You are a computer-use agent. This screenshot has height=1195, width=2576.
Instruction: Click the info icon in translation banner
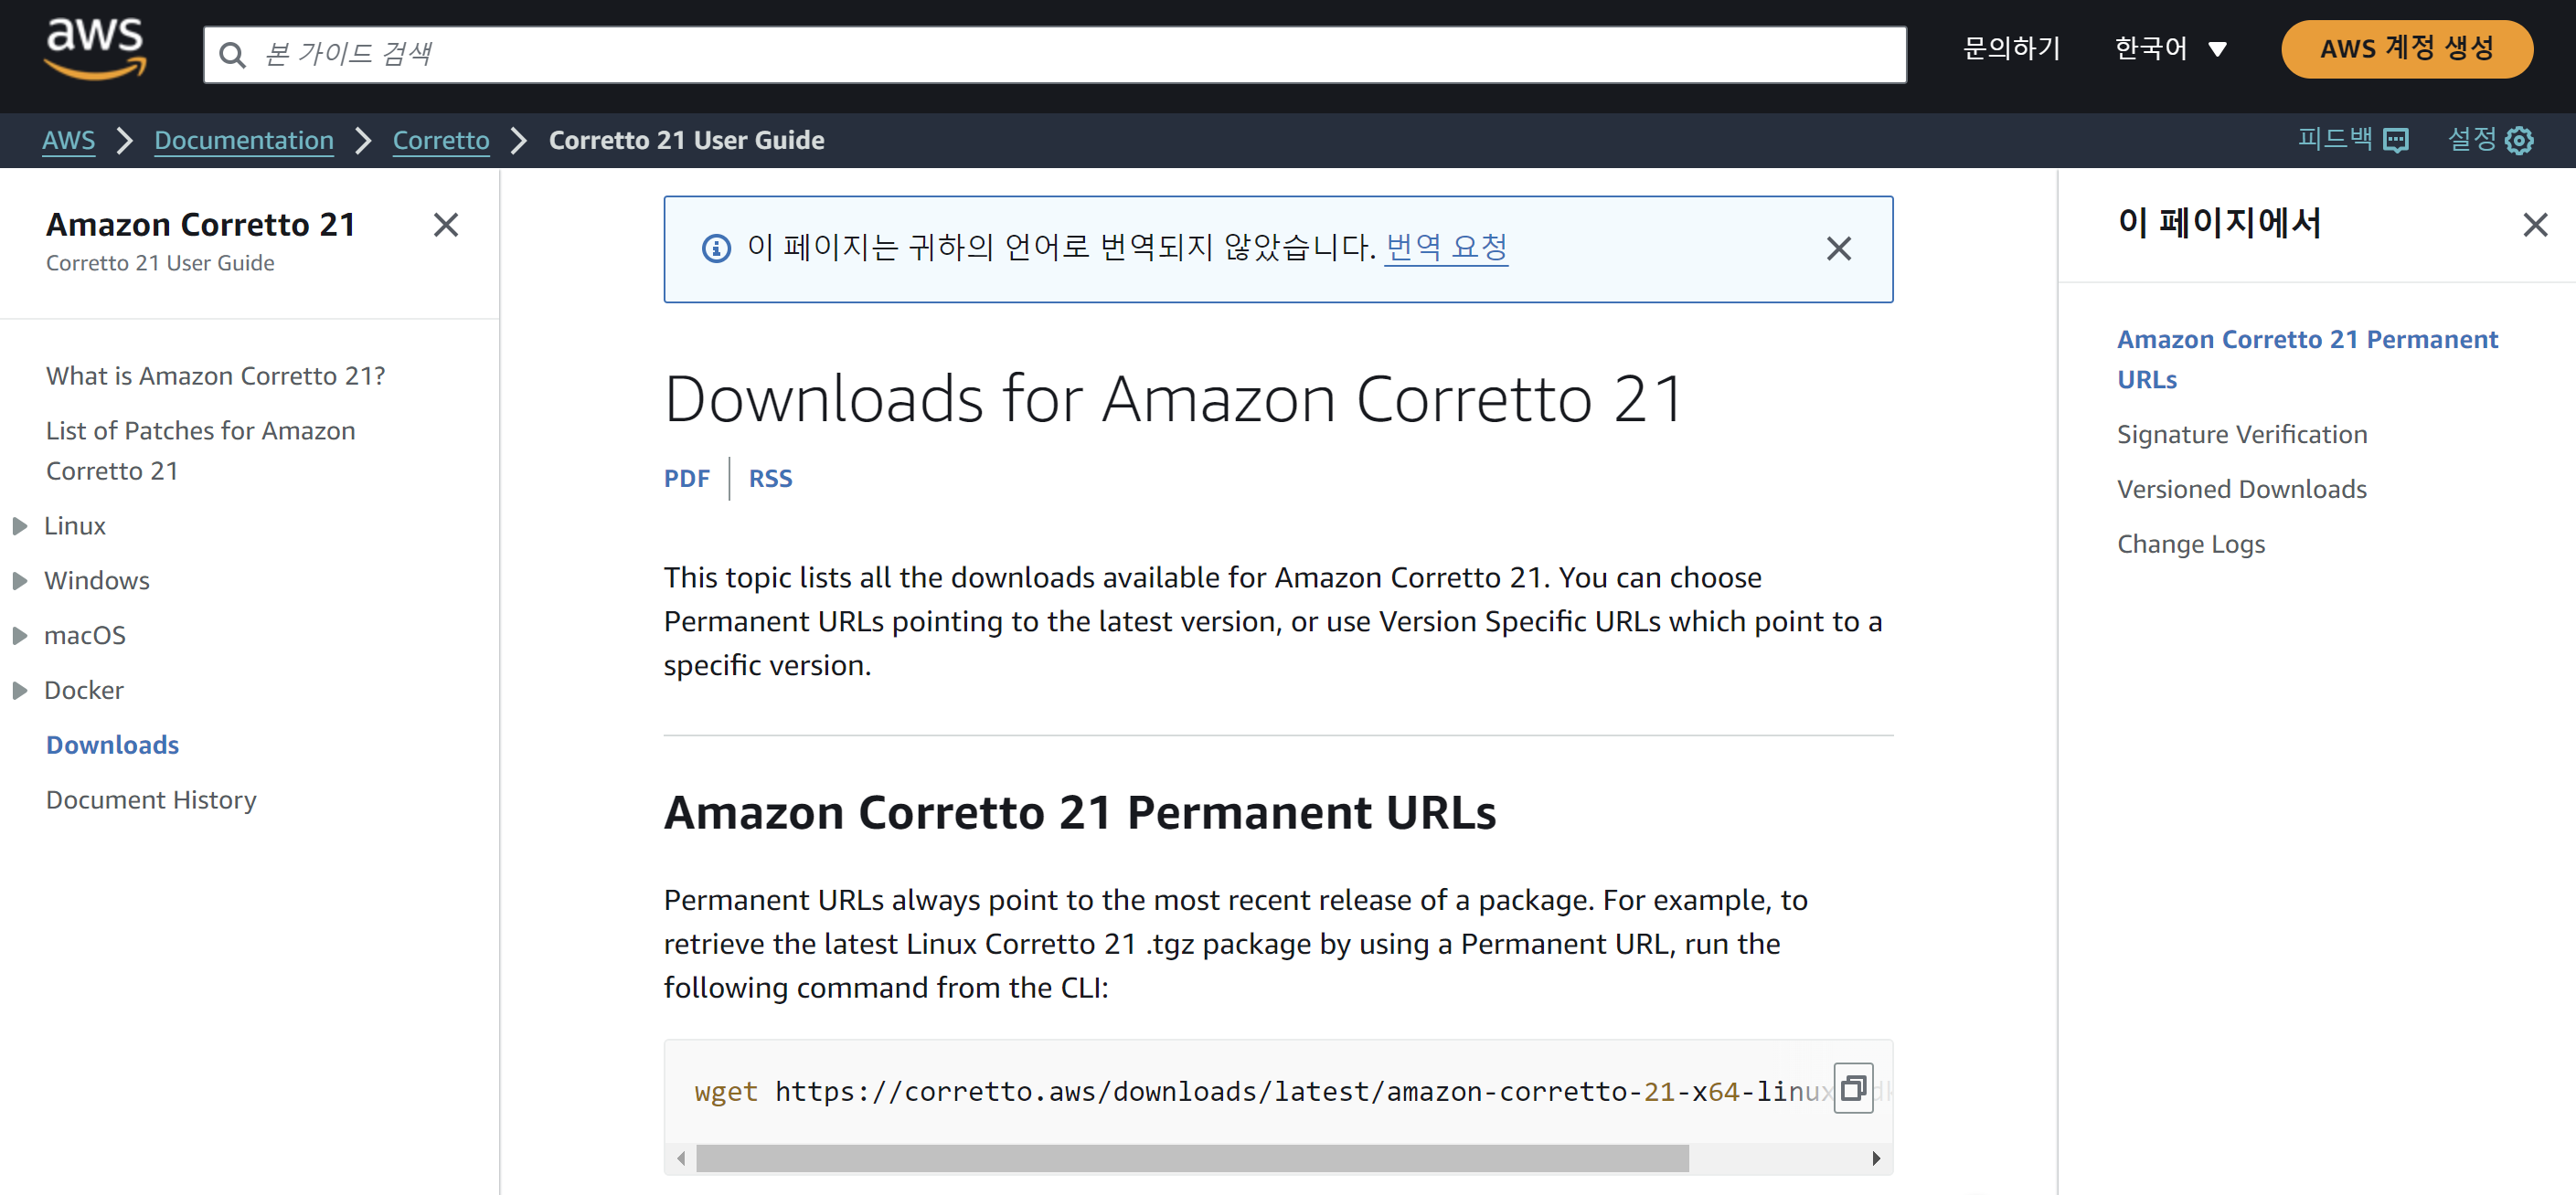pyautogui.click(x=716, y=248)
